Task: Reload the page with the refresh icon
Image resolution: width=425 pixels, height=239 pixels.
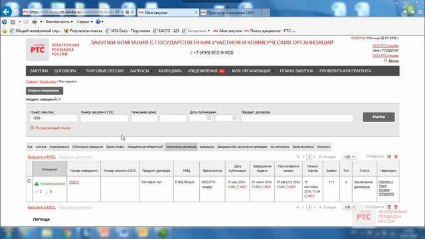Action: pyautogui.click(x=132, y=12)
